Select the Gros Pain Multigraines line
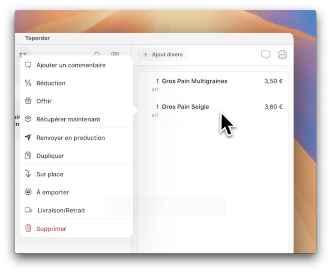Image resolution: width=331 pixels, height=273 pixels. [x=194, y=81]
